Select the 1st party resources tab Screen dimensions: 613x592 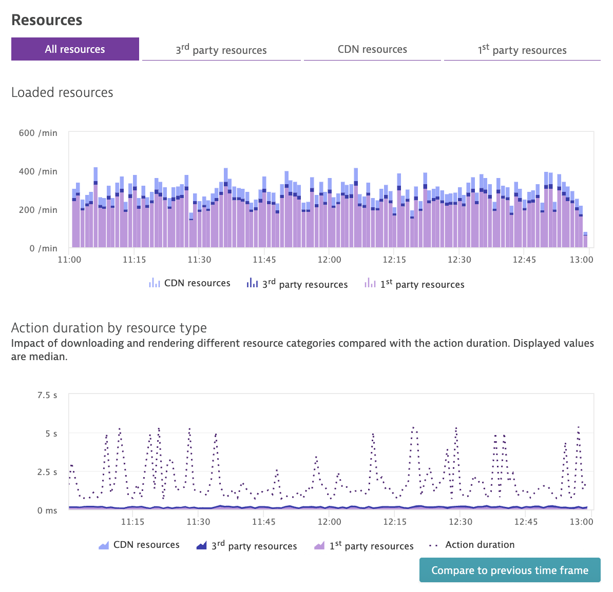[x=522, y=50]
